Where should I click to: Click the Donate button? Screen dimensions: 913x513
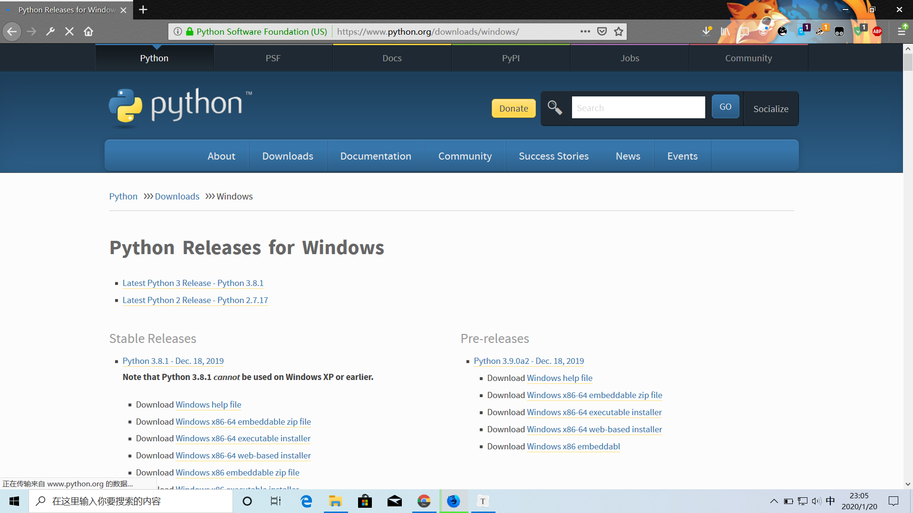[514, 108]
